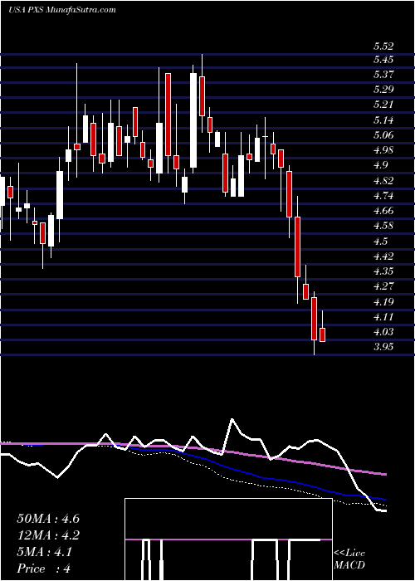The height and width of the screenshot is (581, 415).
Task: Click the tallest white candlestick near the 5.45 peak
Action: 193,120
